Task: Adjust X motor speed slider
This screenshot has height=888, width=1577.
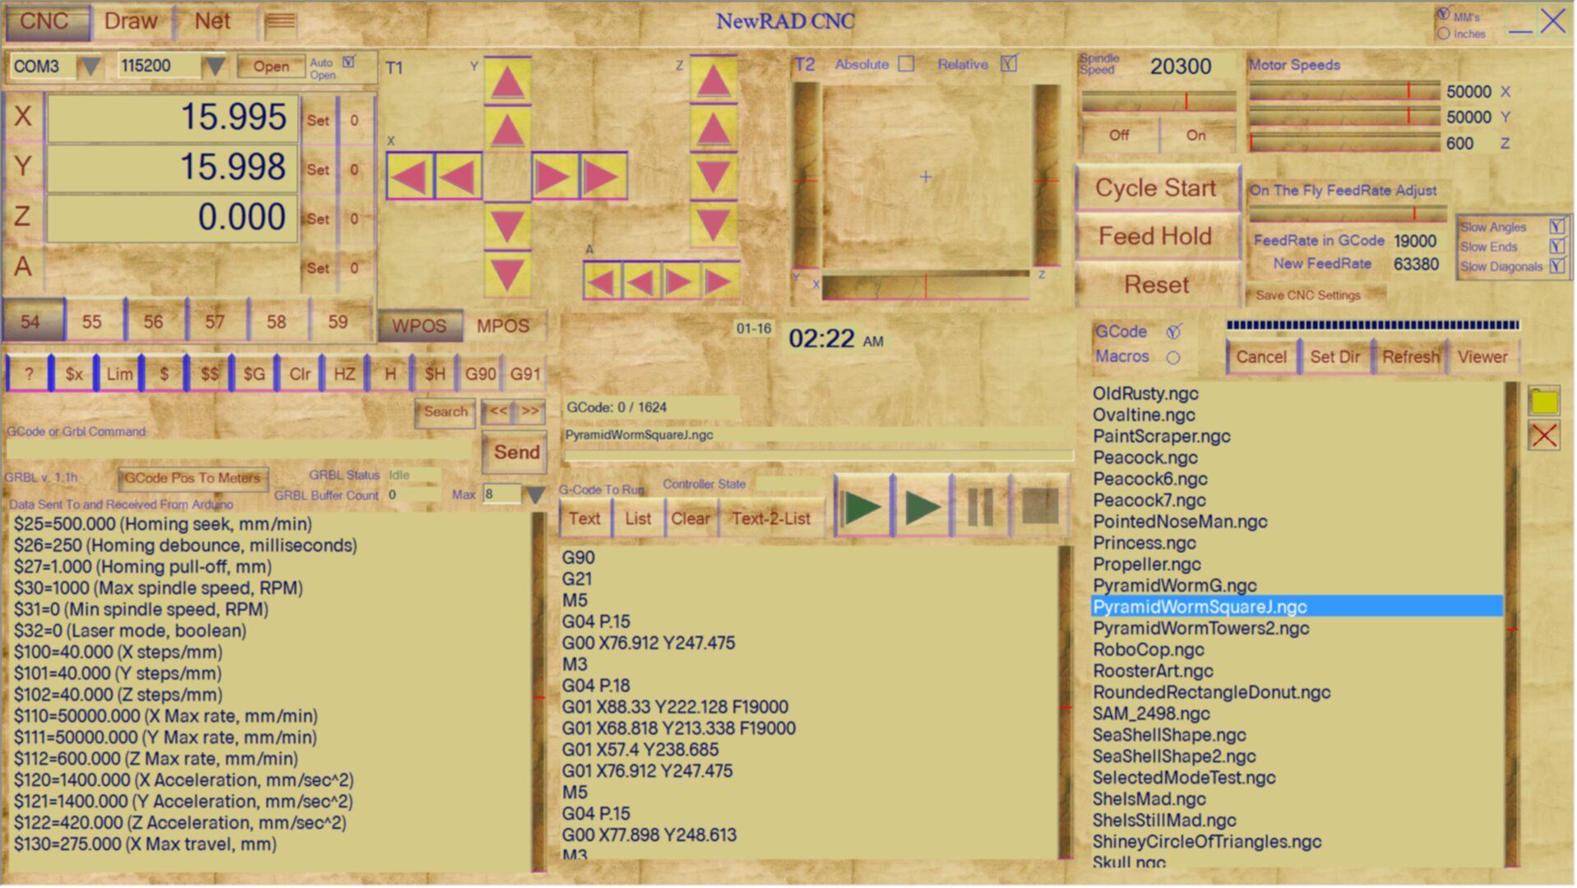Action: click(x=1344, y=90)
